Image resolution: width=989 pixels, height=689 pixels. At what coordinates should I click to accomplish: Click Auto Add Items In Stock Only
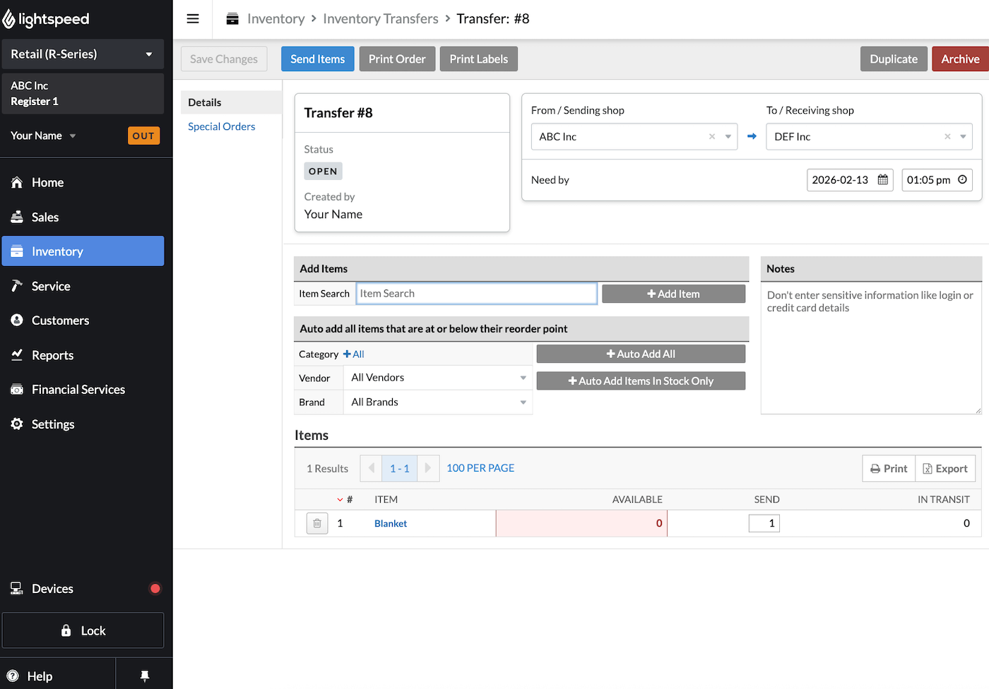[641, 381]
